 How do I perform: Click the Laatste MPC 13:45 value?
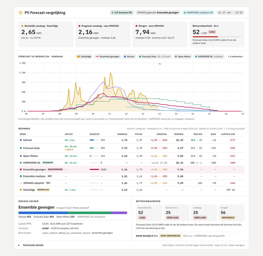pyautogui.click(x=62, y=224)
